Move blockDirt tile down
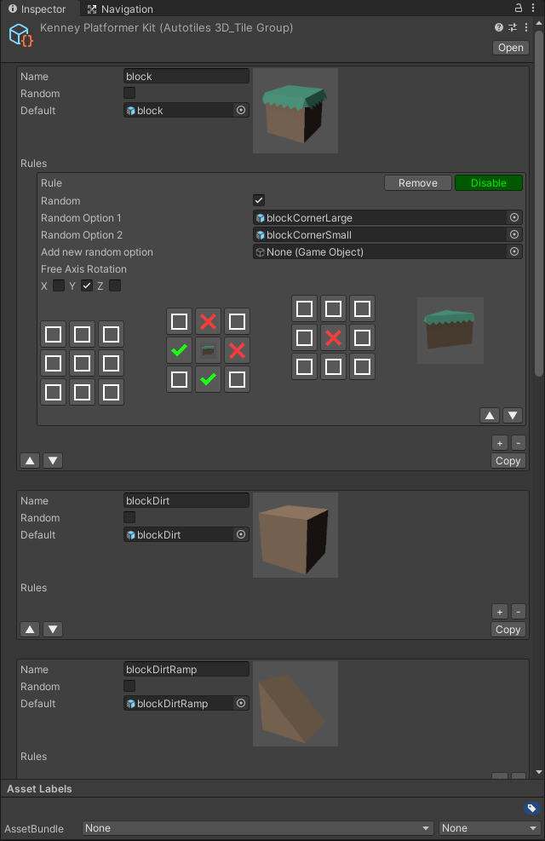The height and width of the screenshot is (841, 545). coord(53,629)
